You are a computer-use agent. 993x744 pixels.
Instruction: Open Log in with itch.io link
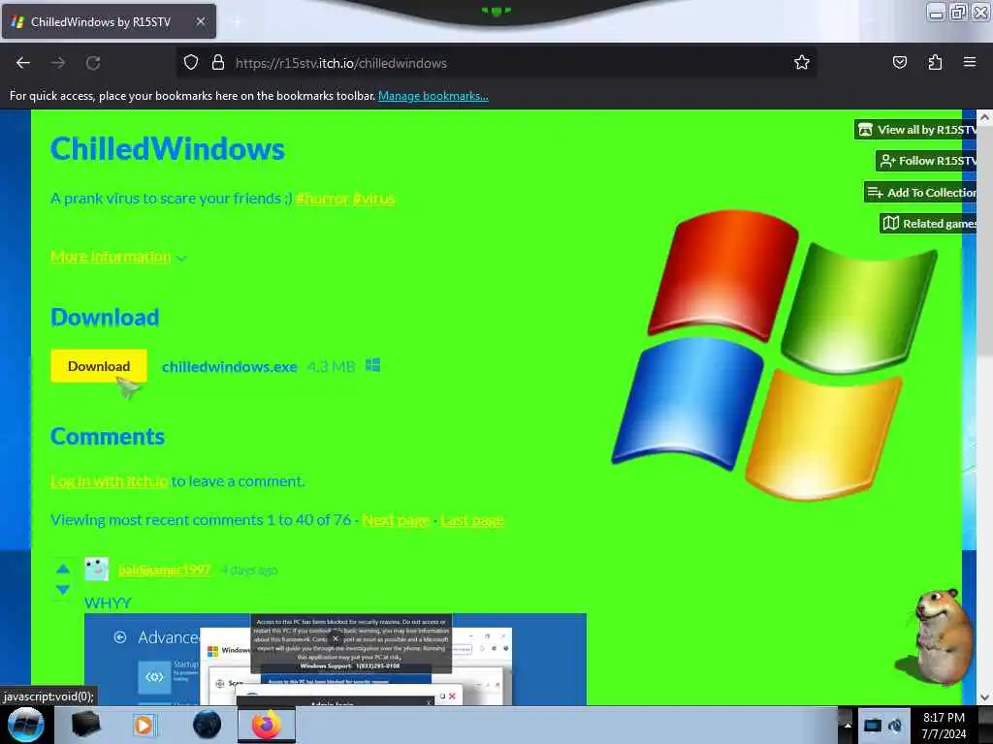click(109, 481)
